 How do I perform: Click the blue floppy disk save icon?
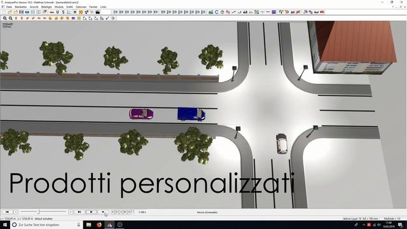tap(21, 12)
